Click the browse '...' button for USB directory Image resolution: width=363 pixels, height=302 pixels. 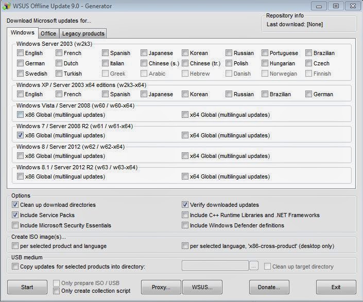(x=254, y=266)
